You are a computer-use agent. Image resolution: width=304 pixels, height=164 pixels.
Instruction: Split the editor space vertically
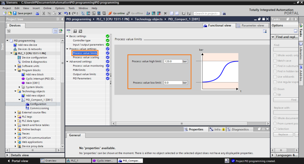(x=177, y=13)
